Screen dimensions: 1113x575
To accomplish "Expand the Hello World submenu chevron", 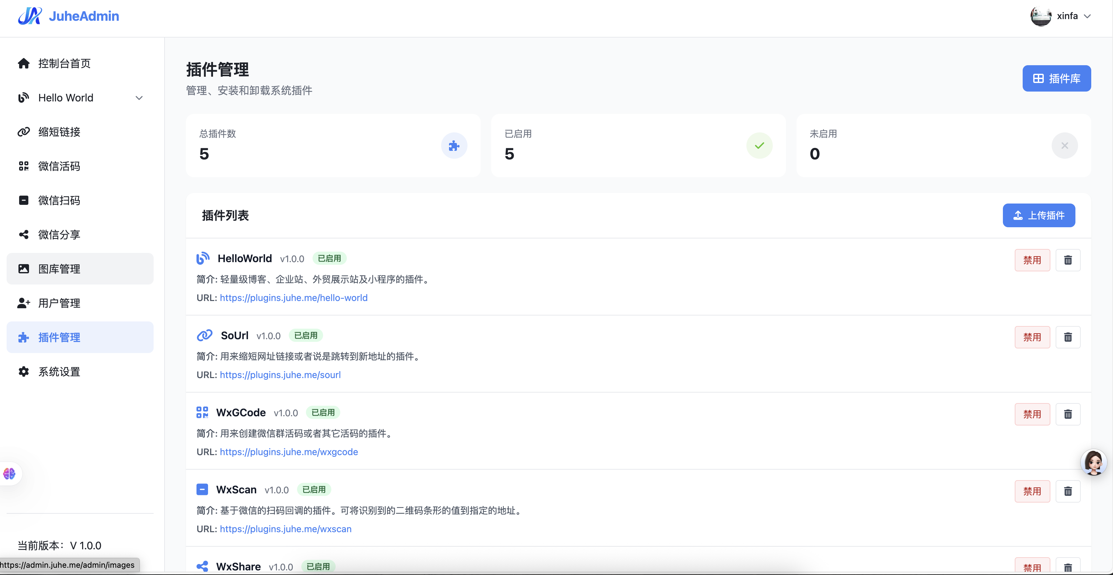I will point(139,98).
